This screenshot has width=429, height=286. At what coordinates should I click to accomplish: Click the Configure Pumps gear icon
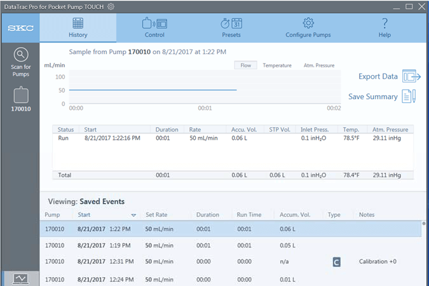click(x=308, y=24)
